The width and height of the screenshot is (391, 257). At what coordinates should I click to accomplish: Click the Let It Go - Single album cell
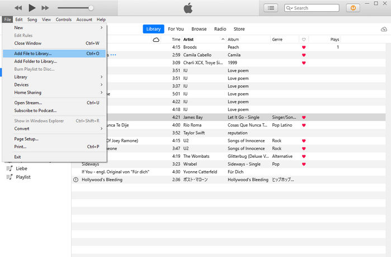click(x=243, y=117)
